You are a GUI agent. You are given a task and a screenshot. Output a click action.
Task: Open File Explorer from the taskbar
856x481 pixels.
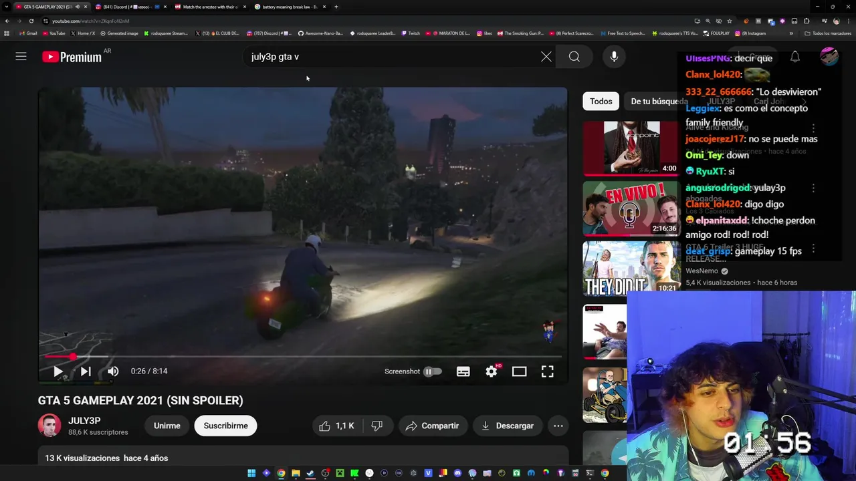pos(296,473)
